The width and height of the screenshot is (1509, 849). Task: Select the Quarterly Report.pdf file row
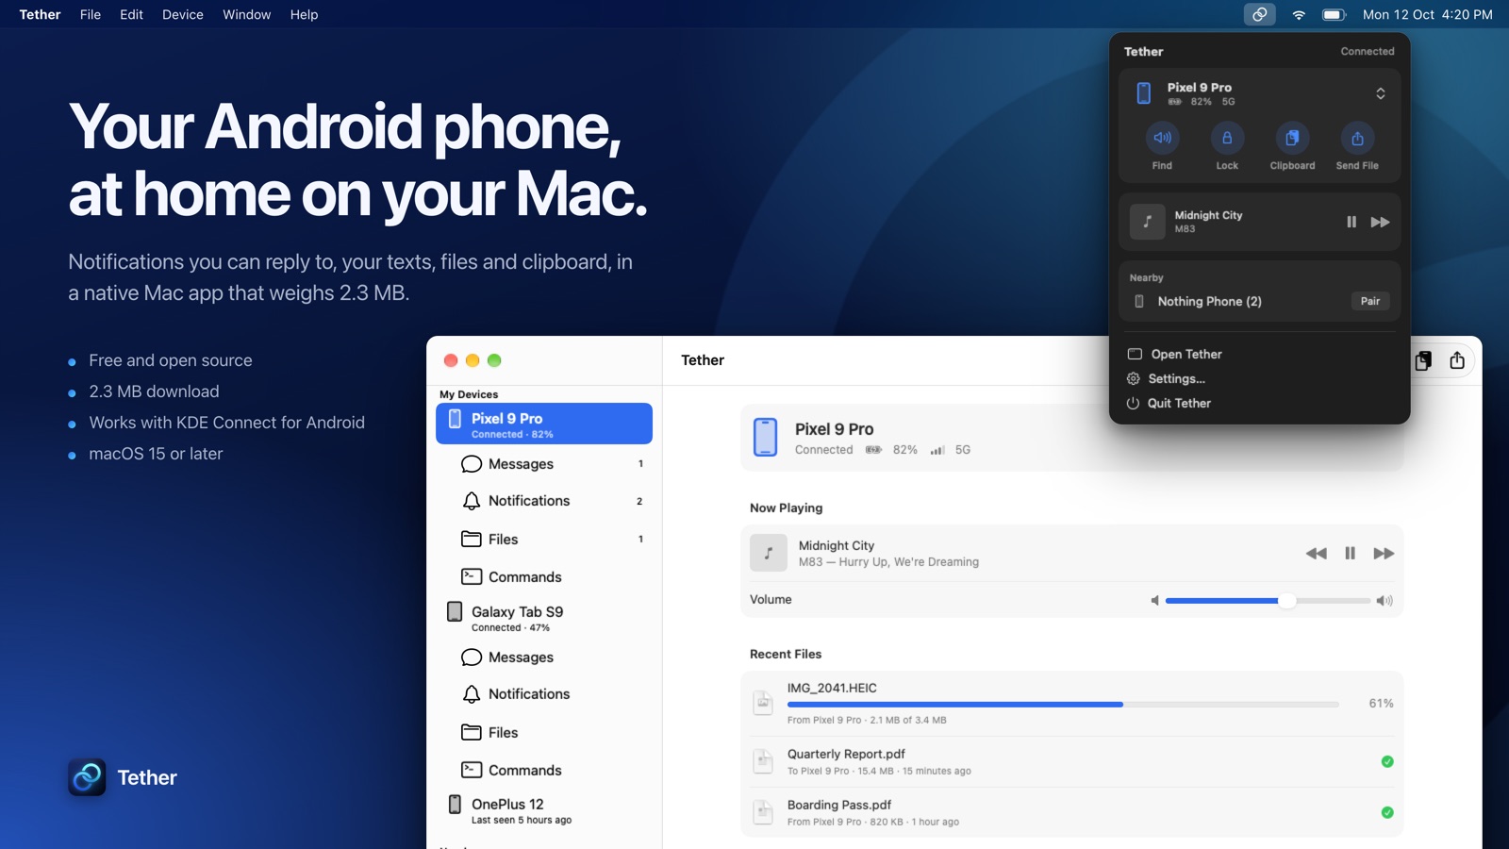pyautogui.click(x=1072, y=761)
